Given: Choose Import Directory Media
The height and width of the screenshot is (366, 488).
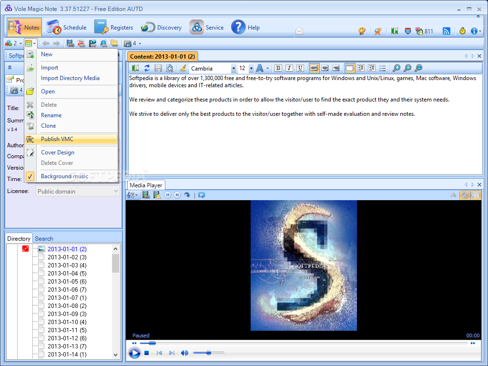Looking at the screenshot, I should pyautogui.click(x=71, y=78).
